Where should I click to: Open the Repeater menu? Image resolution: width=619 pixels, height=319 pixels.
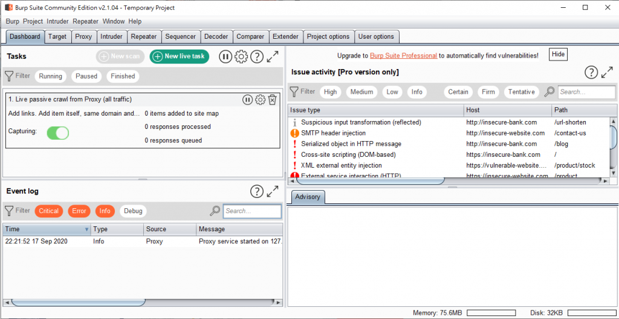(x=86, y=21)
